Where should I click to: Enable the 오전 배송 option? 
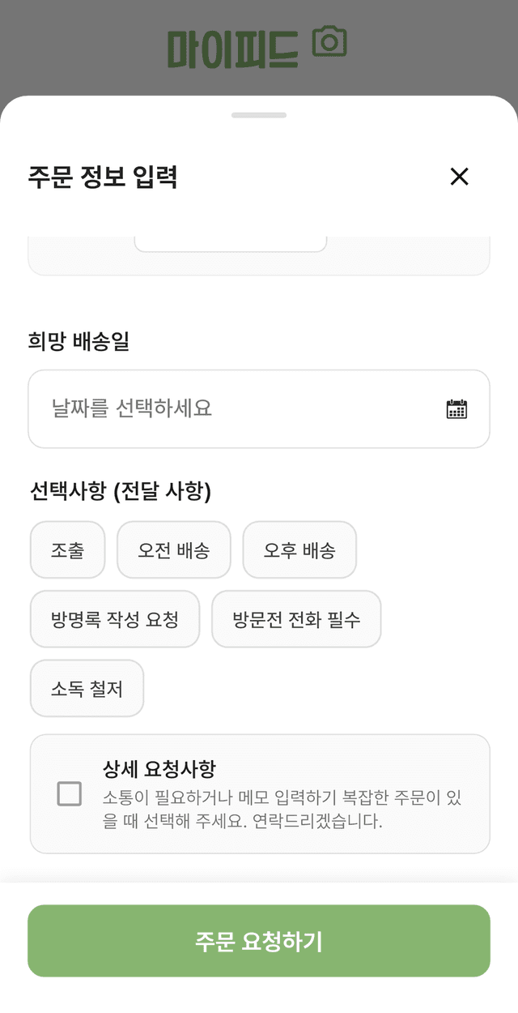(x=173, y=550)
